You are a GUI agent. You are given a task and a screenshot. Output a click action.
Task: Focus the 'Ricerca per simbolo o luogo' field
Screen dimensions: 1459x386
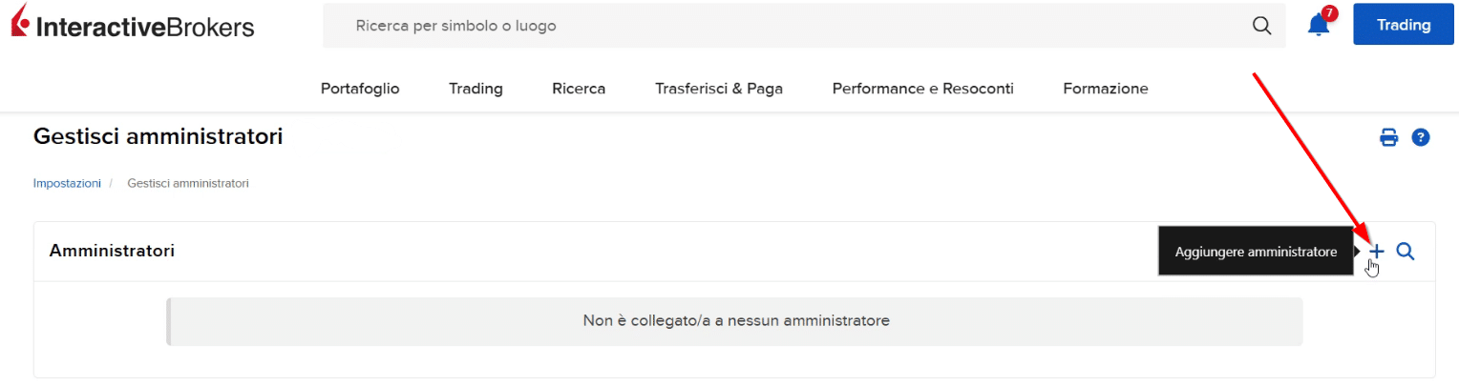tap(783, 26)
